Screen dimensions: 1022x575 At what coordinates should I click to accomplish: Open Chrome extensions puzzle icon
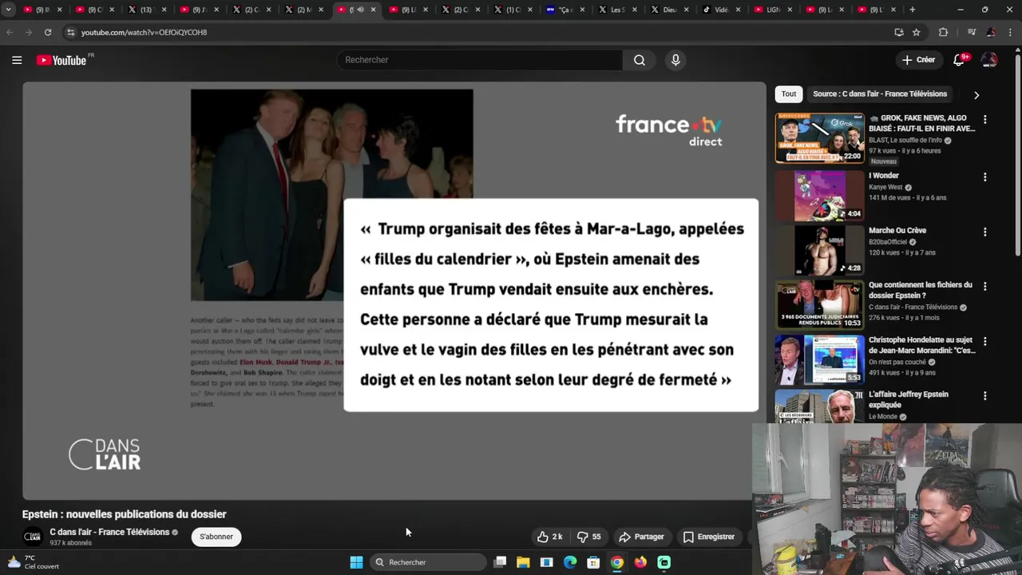(943, 32)
